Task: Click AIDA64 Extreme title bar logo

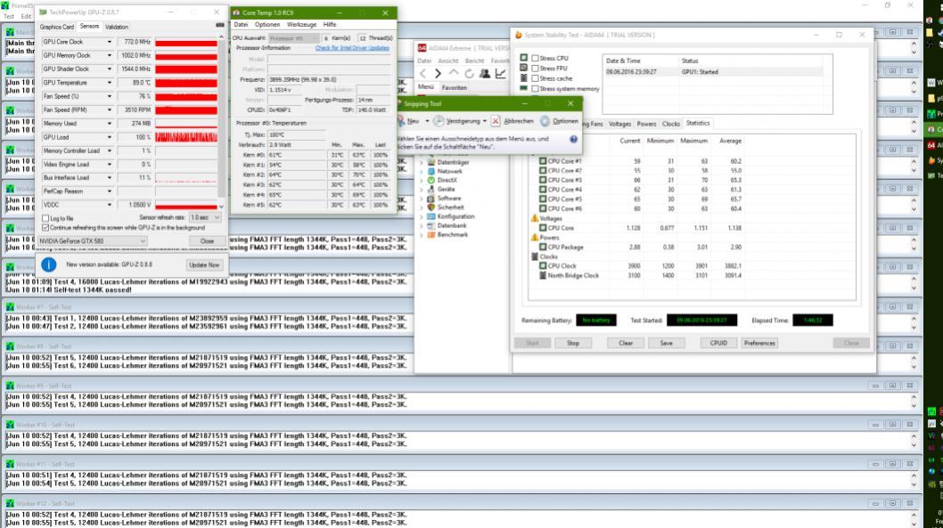Action: pyautogui.click(x=422, y=48)
